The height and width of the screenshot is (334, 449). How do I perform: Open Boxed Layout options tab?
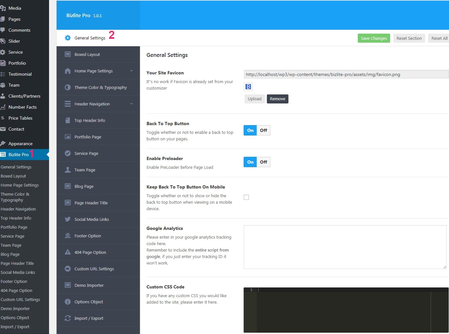[98, 54]
